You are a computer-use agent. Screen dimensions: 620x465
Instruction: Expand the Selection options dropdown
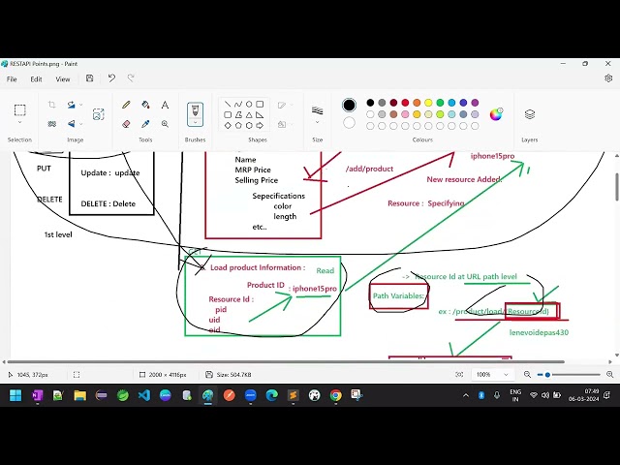[x=19, y=123]
